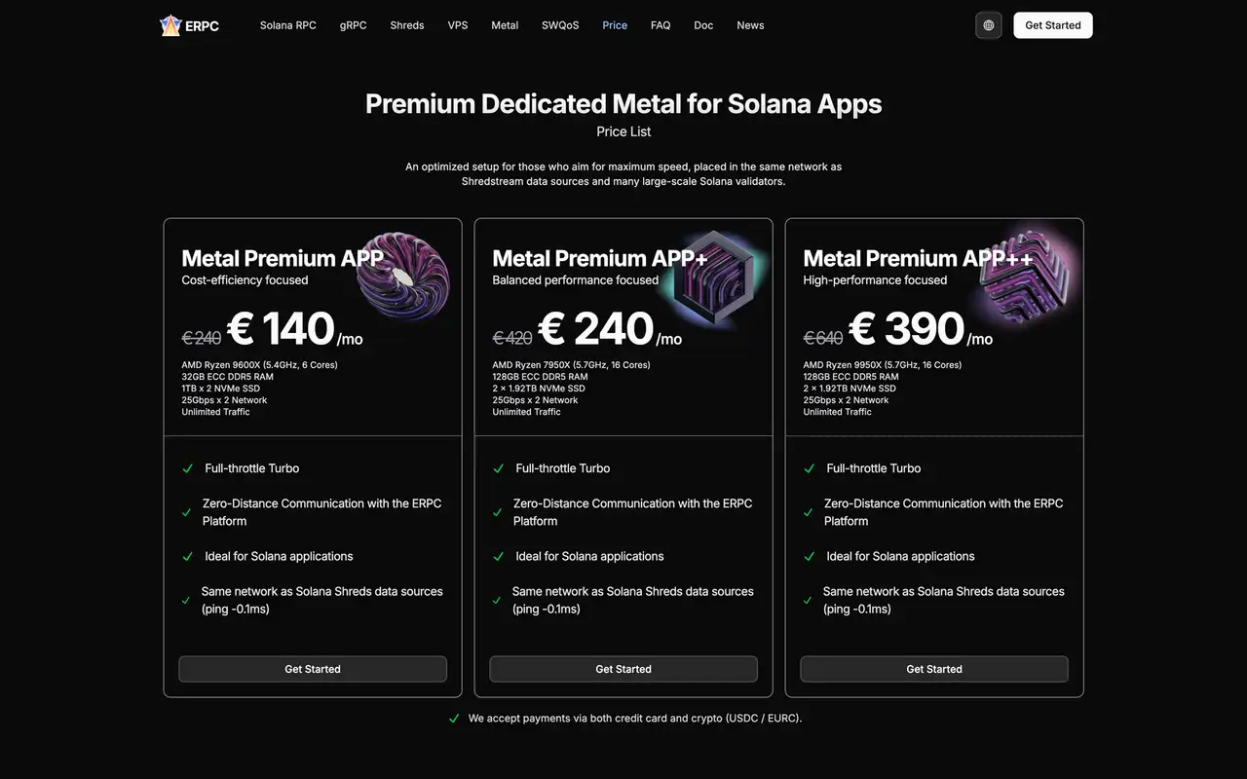Open the Solana RPC menu item
Image resolution: width=1247 pixels, height=779 pixels.
(x=287, y=25)
